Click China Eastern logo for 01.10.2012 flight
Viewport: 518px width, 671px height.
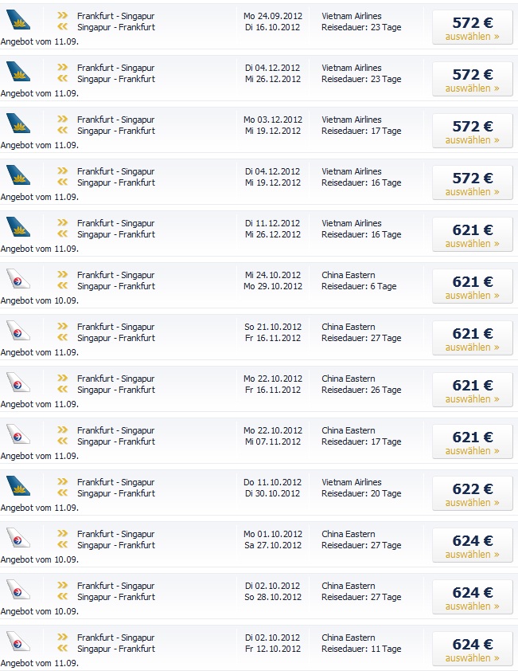coord(18,537)
